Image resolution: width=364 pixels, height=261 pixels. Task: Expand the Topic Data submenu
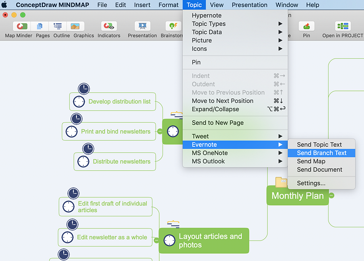coord(235,32)
